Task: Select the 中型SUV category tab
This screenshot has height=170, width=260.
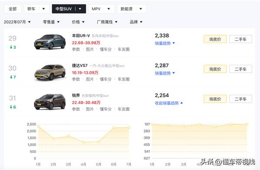Action: pos(64,9)
